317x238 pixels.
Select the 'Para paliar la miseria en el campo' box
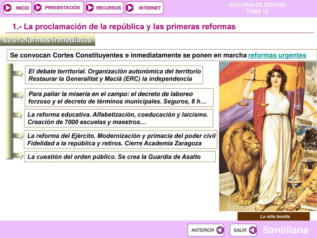tap(119, 98)
